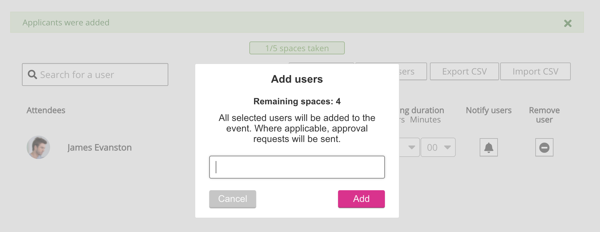The height and width of the screenshot is (232, 600).
Task: Open James Evanston's avatar photo
Action: click(x=38, y=147)
